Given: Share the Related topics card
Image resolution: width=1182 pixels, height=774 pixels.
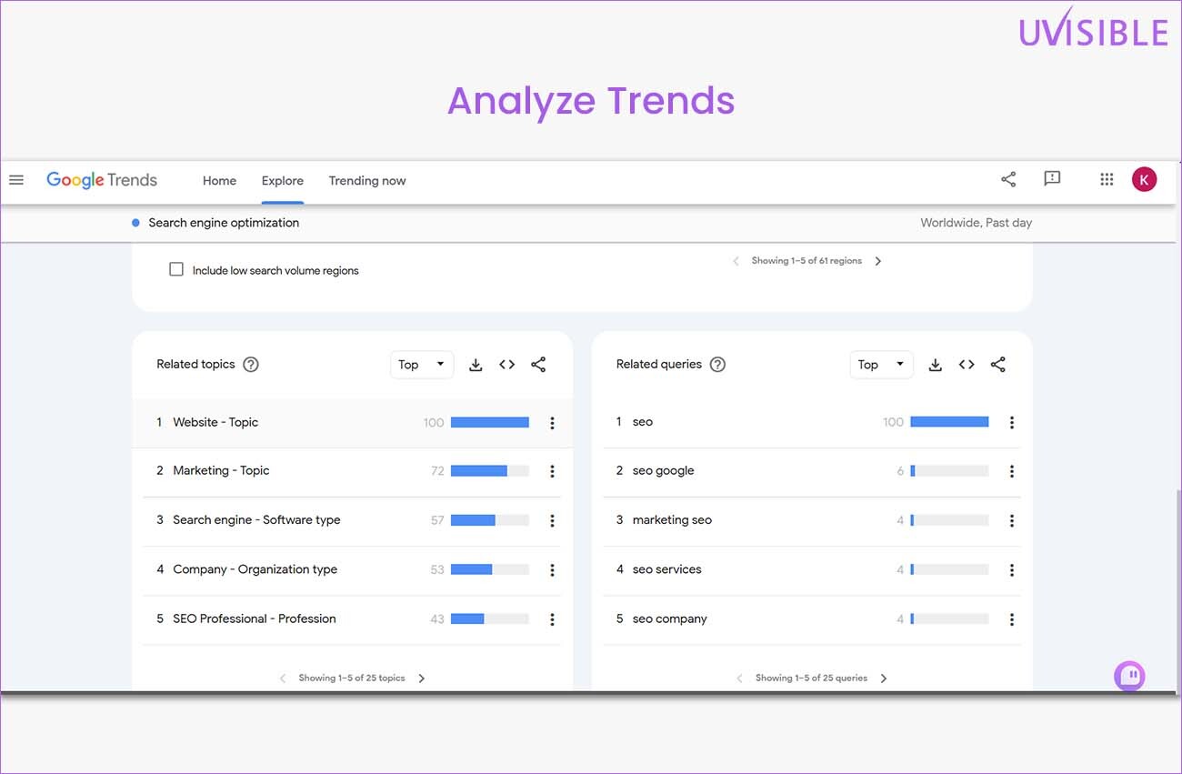Looking at the screenshot, I should click(538, 365).
